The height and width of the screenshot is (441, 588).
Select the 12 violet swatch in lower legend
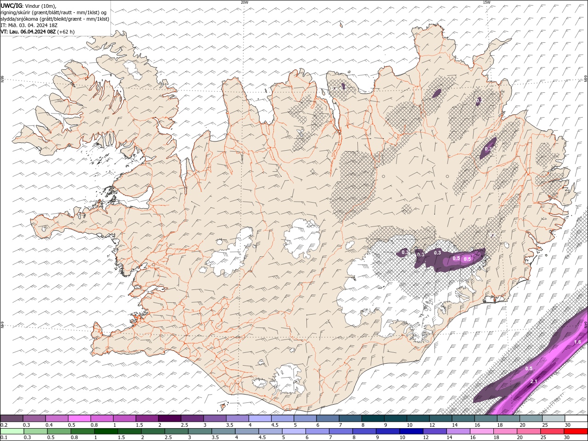point(435,431)
